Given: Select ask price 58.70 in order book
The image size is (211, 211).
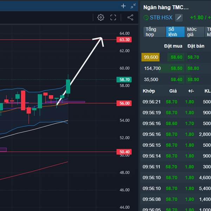Looking at the screenshot, I should point(193,57).
